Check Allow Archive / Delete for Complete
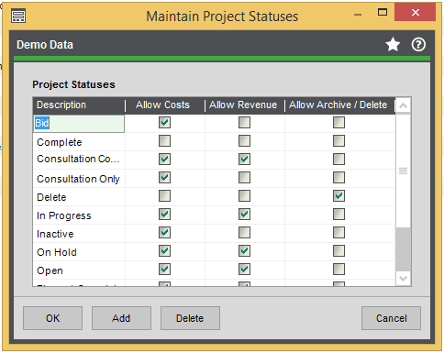This screenshot has height=353, width=444. (339, 141)
